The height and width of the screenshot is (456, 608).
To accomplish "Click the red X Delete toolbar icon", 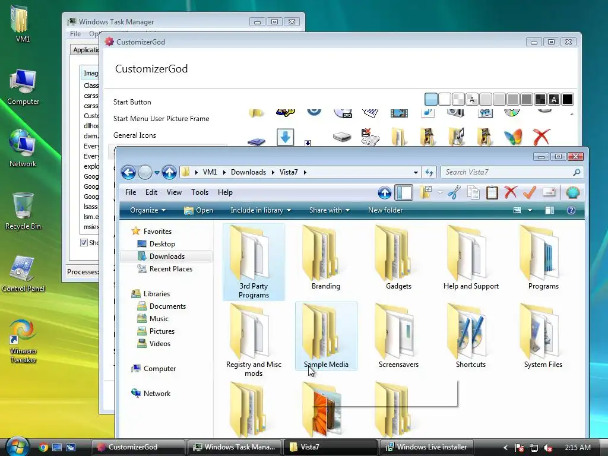I will 511,192.
